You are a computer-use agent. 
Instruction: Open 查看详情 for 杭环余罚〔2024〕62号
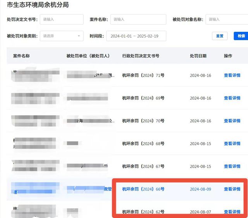(x=232, y=212)
